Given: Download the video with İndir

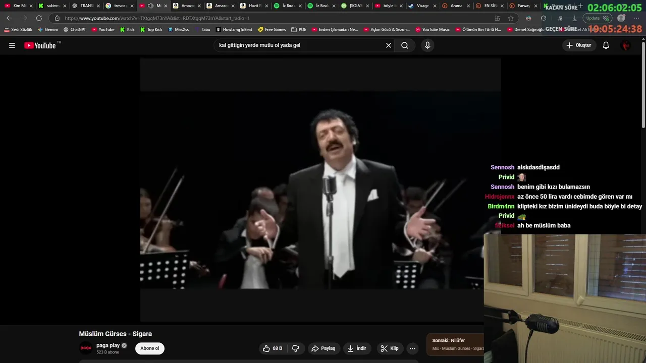Looking at the screenshot, I should (357, 348).
